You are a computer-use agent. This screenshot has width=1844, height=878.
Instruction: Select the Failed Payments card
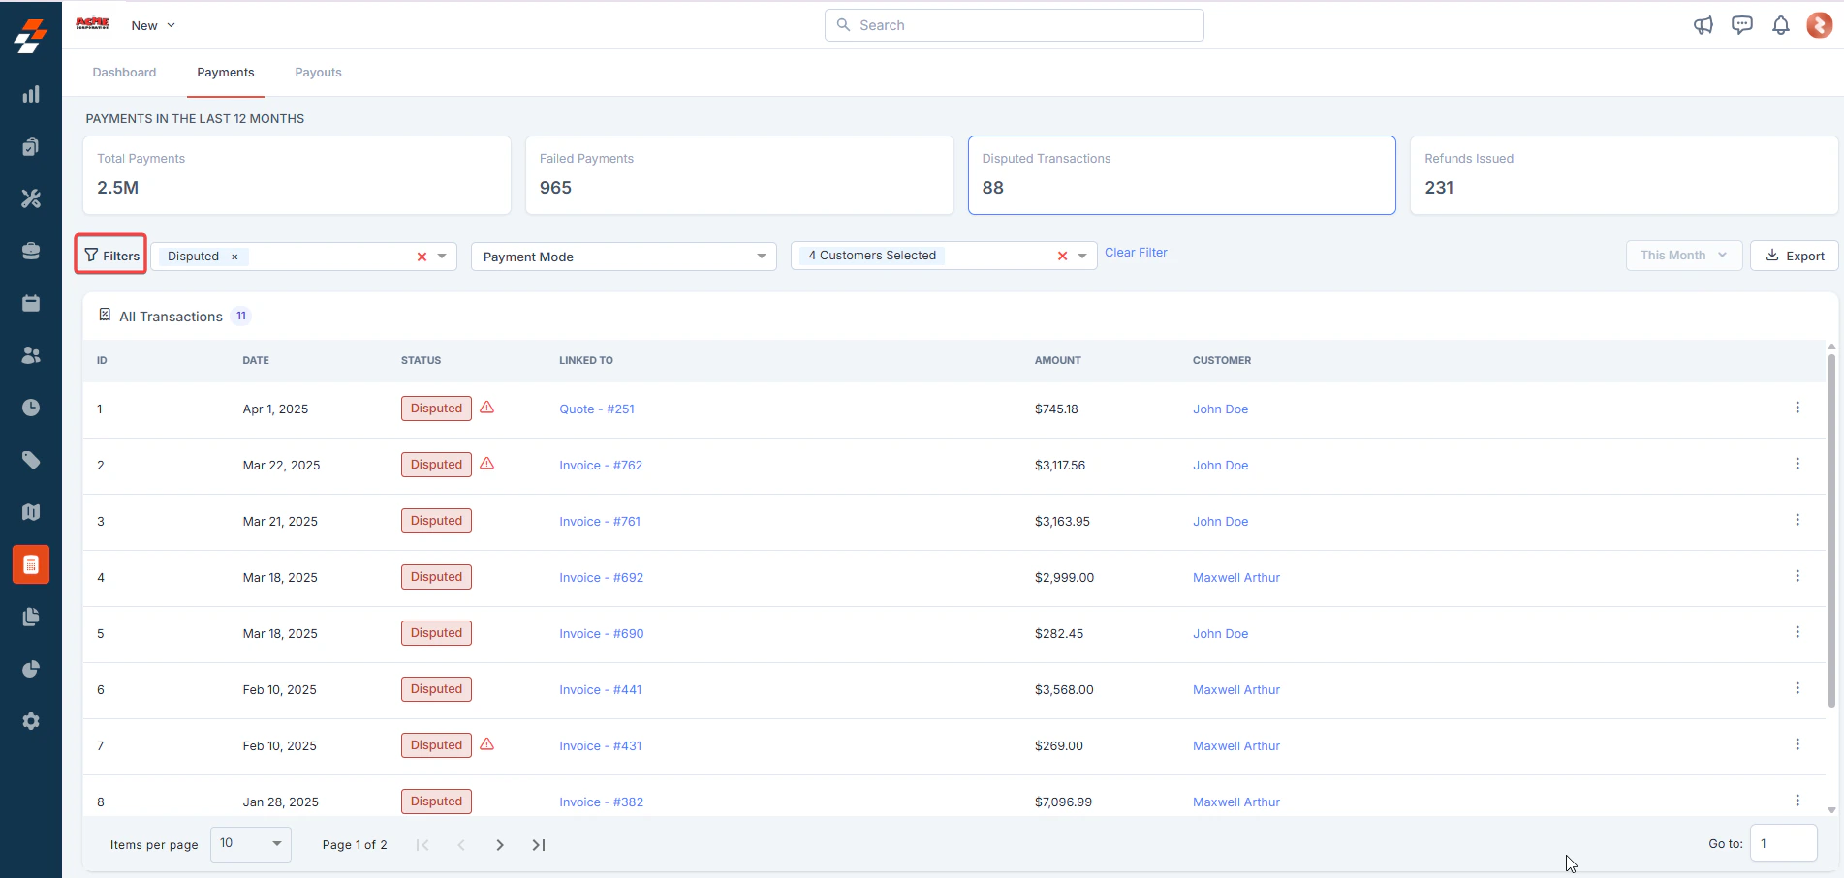pyautogui.click(x=739, y=175)
